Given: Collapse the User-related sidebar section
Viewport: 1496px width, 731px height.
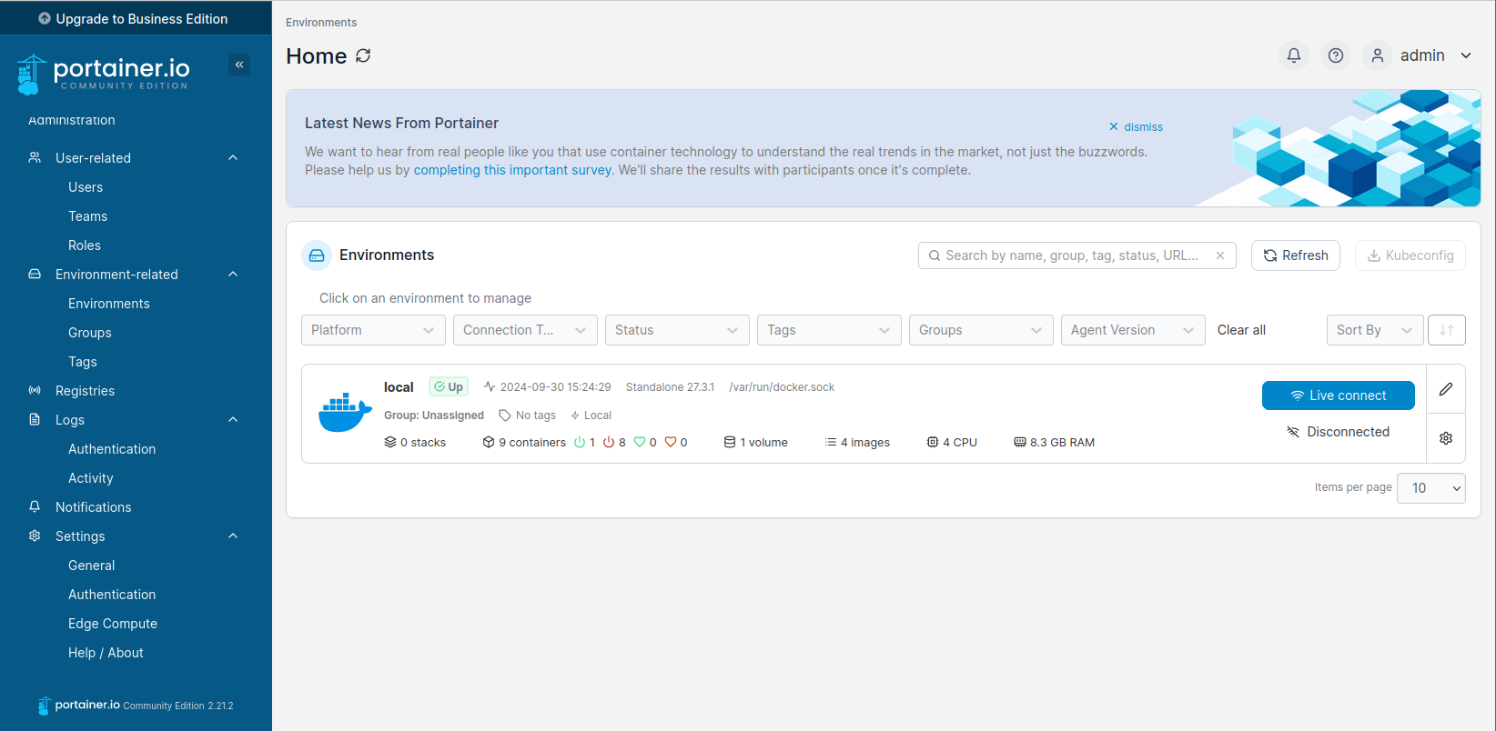Looking at the screenshot, I should coord(233,158).
